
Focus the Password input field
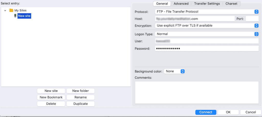point(207,49)
